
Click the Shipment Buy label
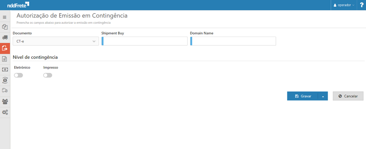113,33
